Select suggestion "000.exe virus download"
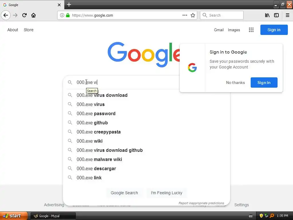This screenshot has height=220, width=293. 146,95
